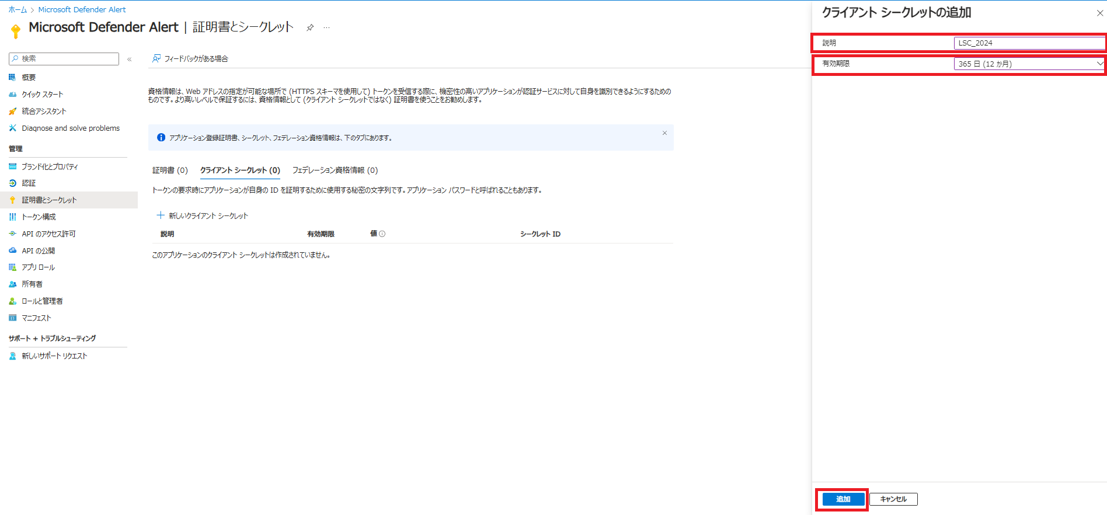The height and width of the screenshot is (515, 1107).
Task: Click the ロールと管理者 icon
Action: click(x=12, y=301)
